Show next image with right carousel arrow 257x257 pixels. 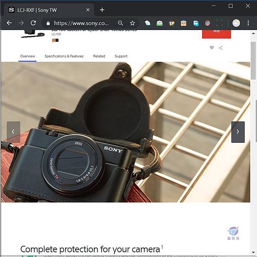tap(238, 132)
